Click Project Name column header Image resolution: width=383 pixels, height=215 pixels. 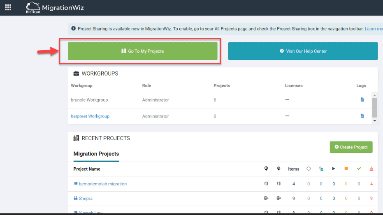point(87,169)
